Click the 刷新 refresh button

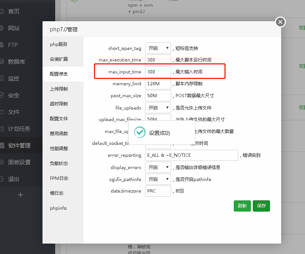coord(242,206)
